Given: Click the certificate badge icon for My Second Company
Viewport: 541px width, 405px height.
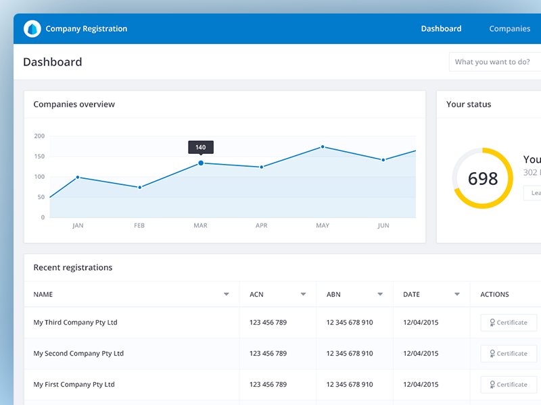Looking at the screenshot, I should [492, 353].
